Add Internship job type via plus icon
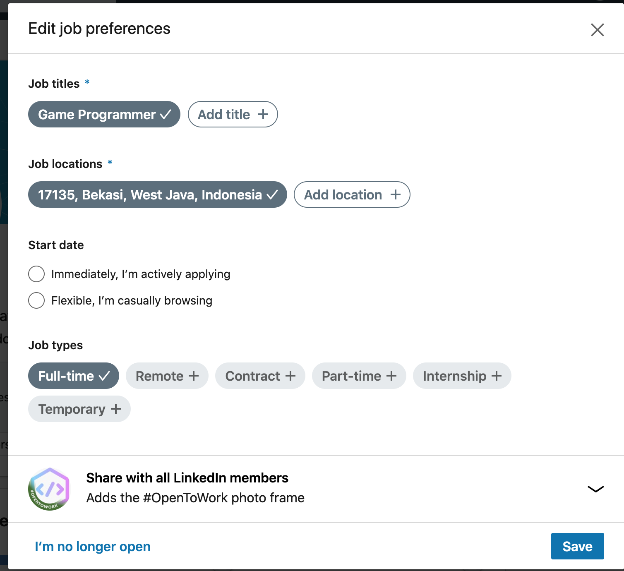This screenshot has height=571, width=624. coord(497,376)
